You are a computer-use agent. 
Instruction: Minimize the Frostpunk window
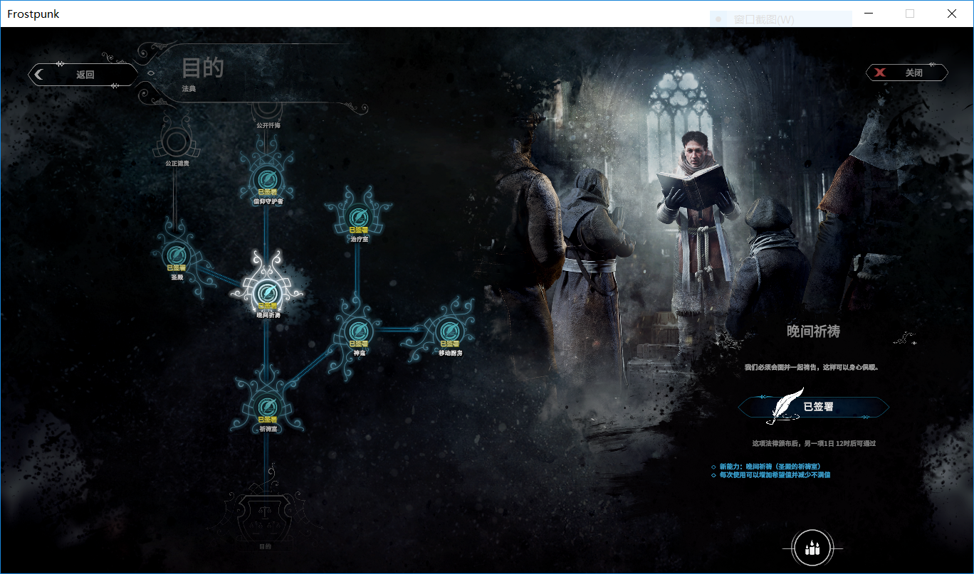point(869,14)
